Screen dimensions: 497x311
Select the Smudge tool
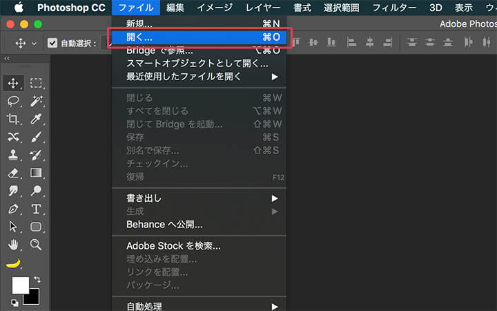13,191
